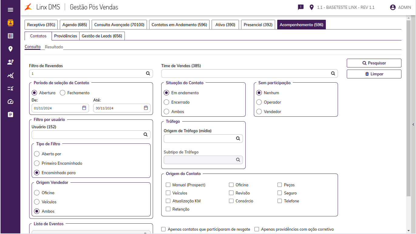Click search icon in Origem de Tráfego field
The image size is (416, 234).
[x=238, y=139]
